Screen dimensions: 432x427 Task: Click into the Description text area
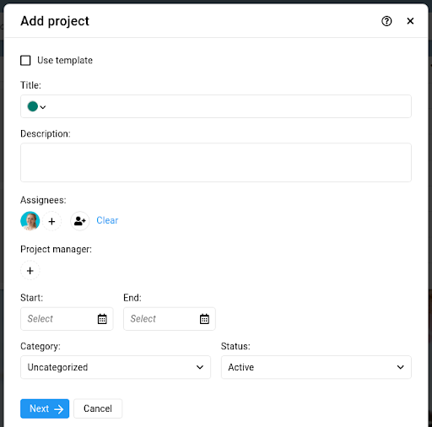pyautogui.click(x=216, y=162)
